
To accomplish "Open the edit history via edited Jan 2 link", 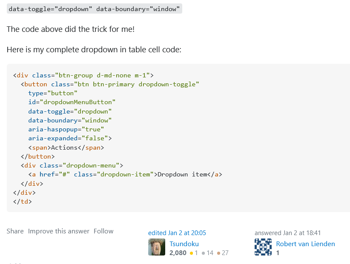I will (177, 233).
